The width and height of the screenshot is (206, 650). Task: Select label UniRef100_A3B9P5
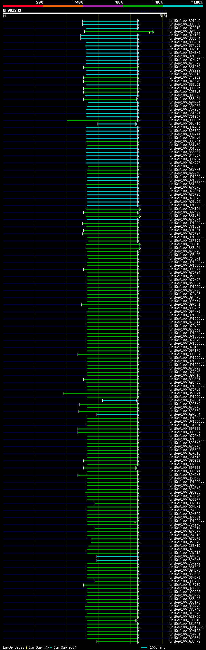click(185, 120)
